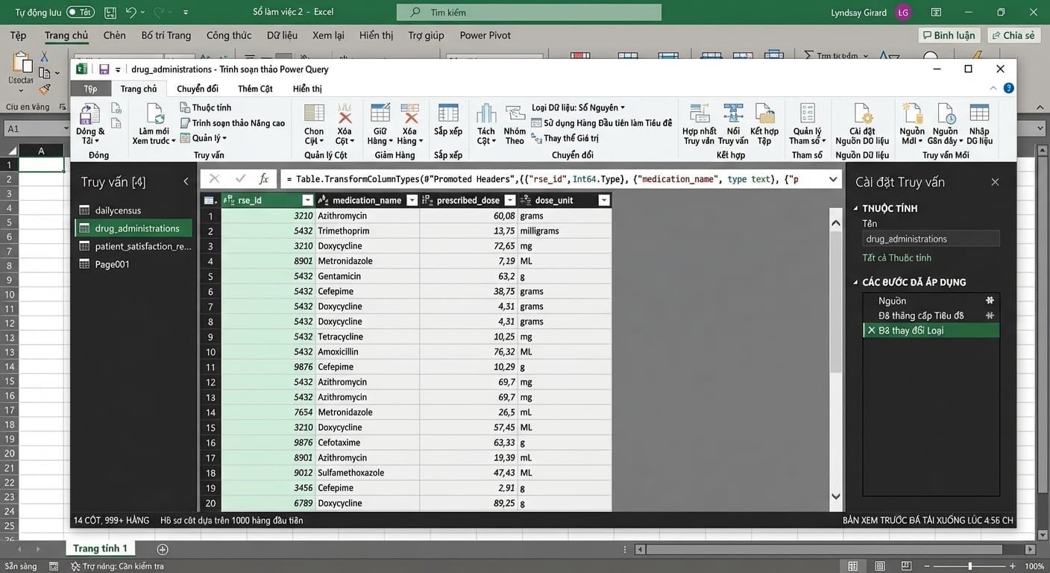
Task: Open Quản lý Tham số parameters icon
Action: click(x=808, y=113)
